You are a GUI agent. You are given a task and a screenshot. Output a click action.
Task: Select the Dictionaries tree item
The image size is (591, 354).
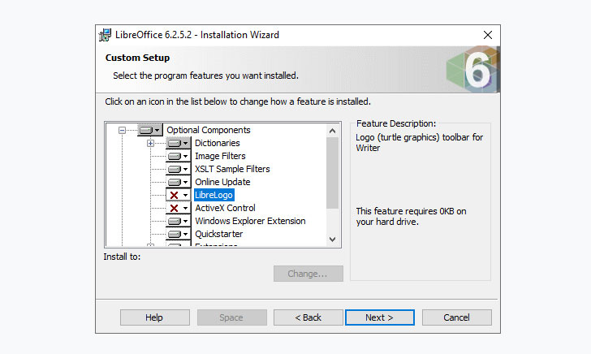point(217,143)
